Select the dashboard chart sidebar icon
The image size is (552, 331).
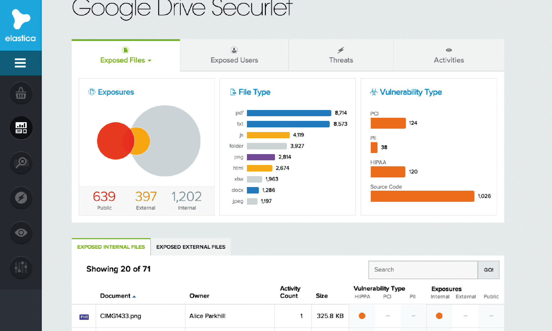coord(21,128)
